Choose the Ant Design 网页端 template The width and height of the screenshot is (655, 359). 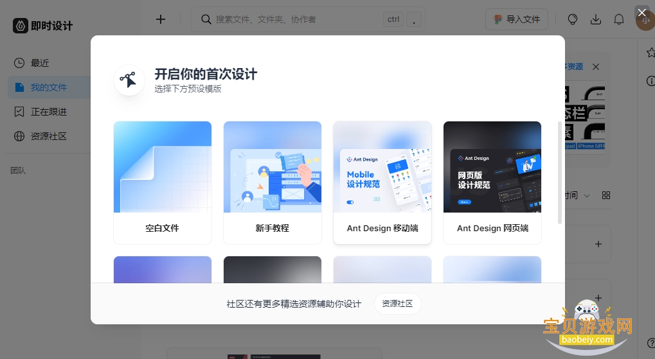coord(492,182)
